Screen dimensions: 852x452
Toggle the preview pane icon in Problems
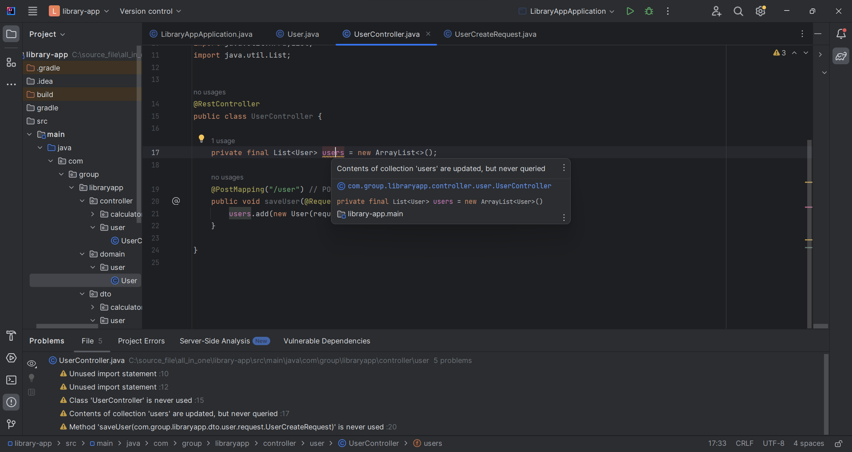[x=32, y=392]
